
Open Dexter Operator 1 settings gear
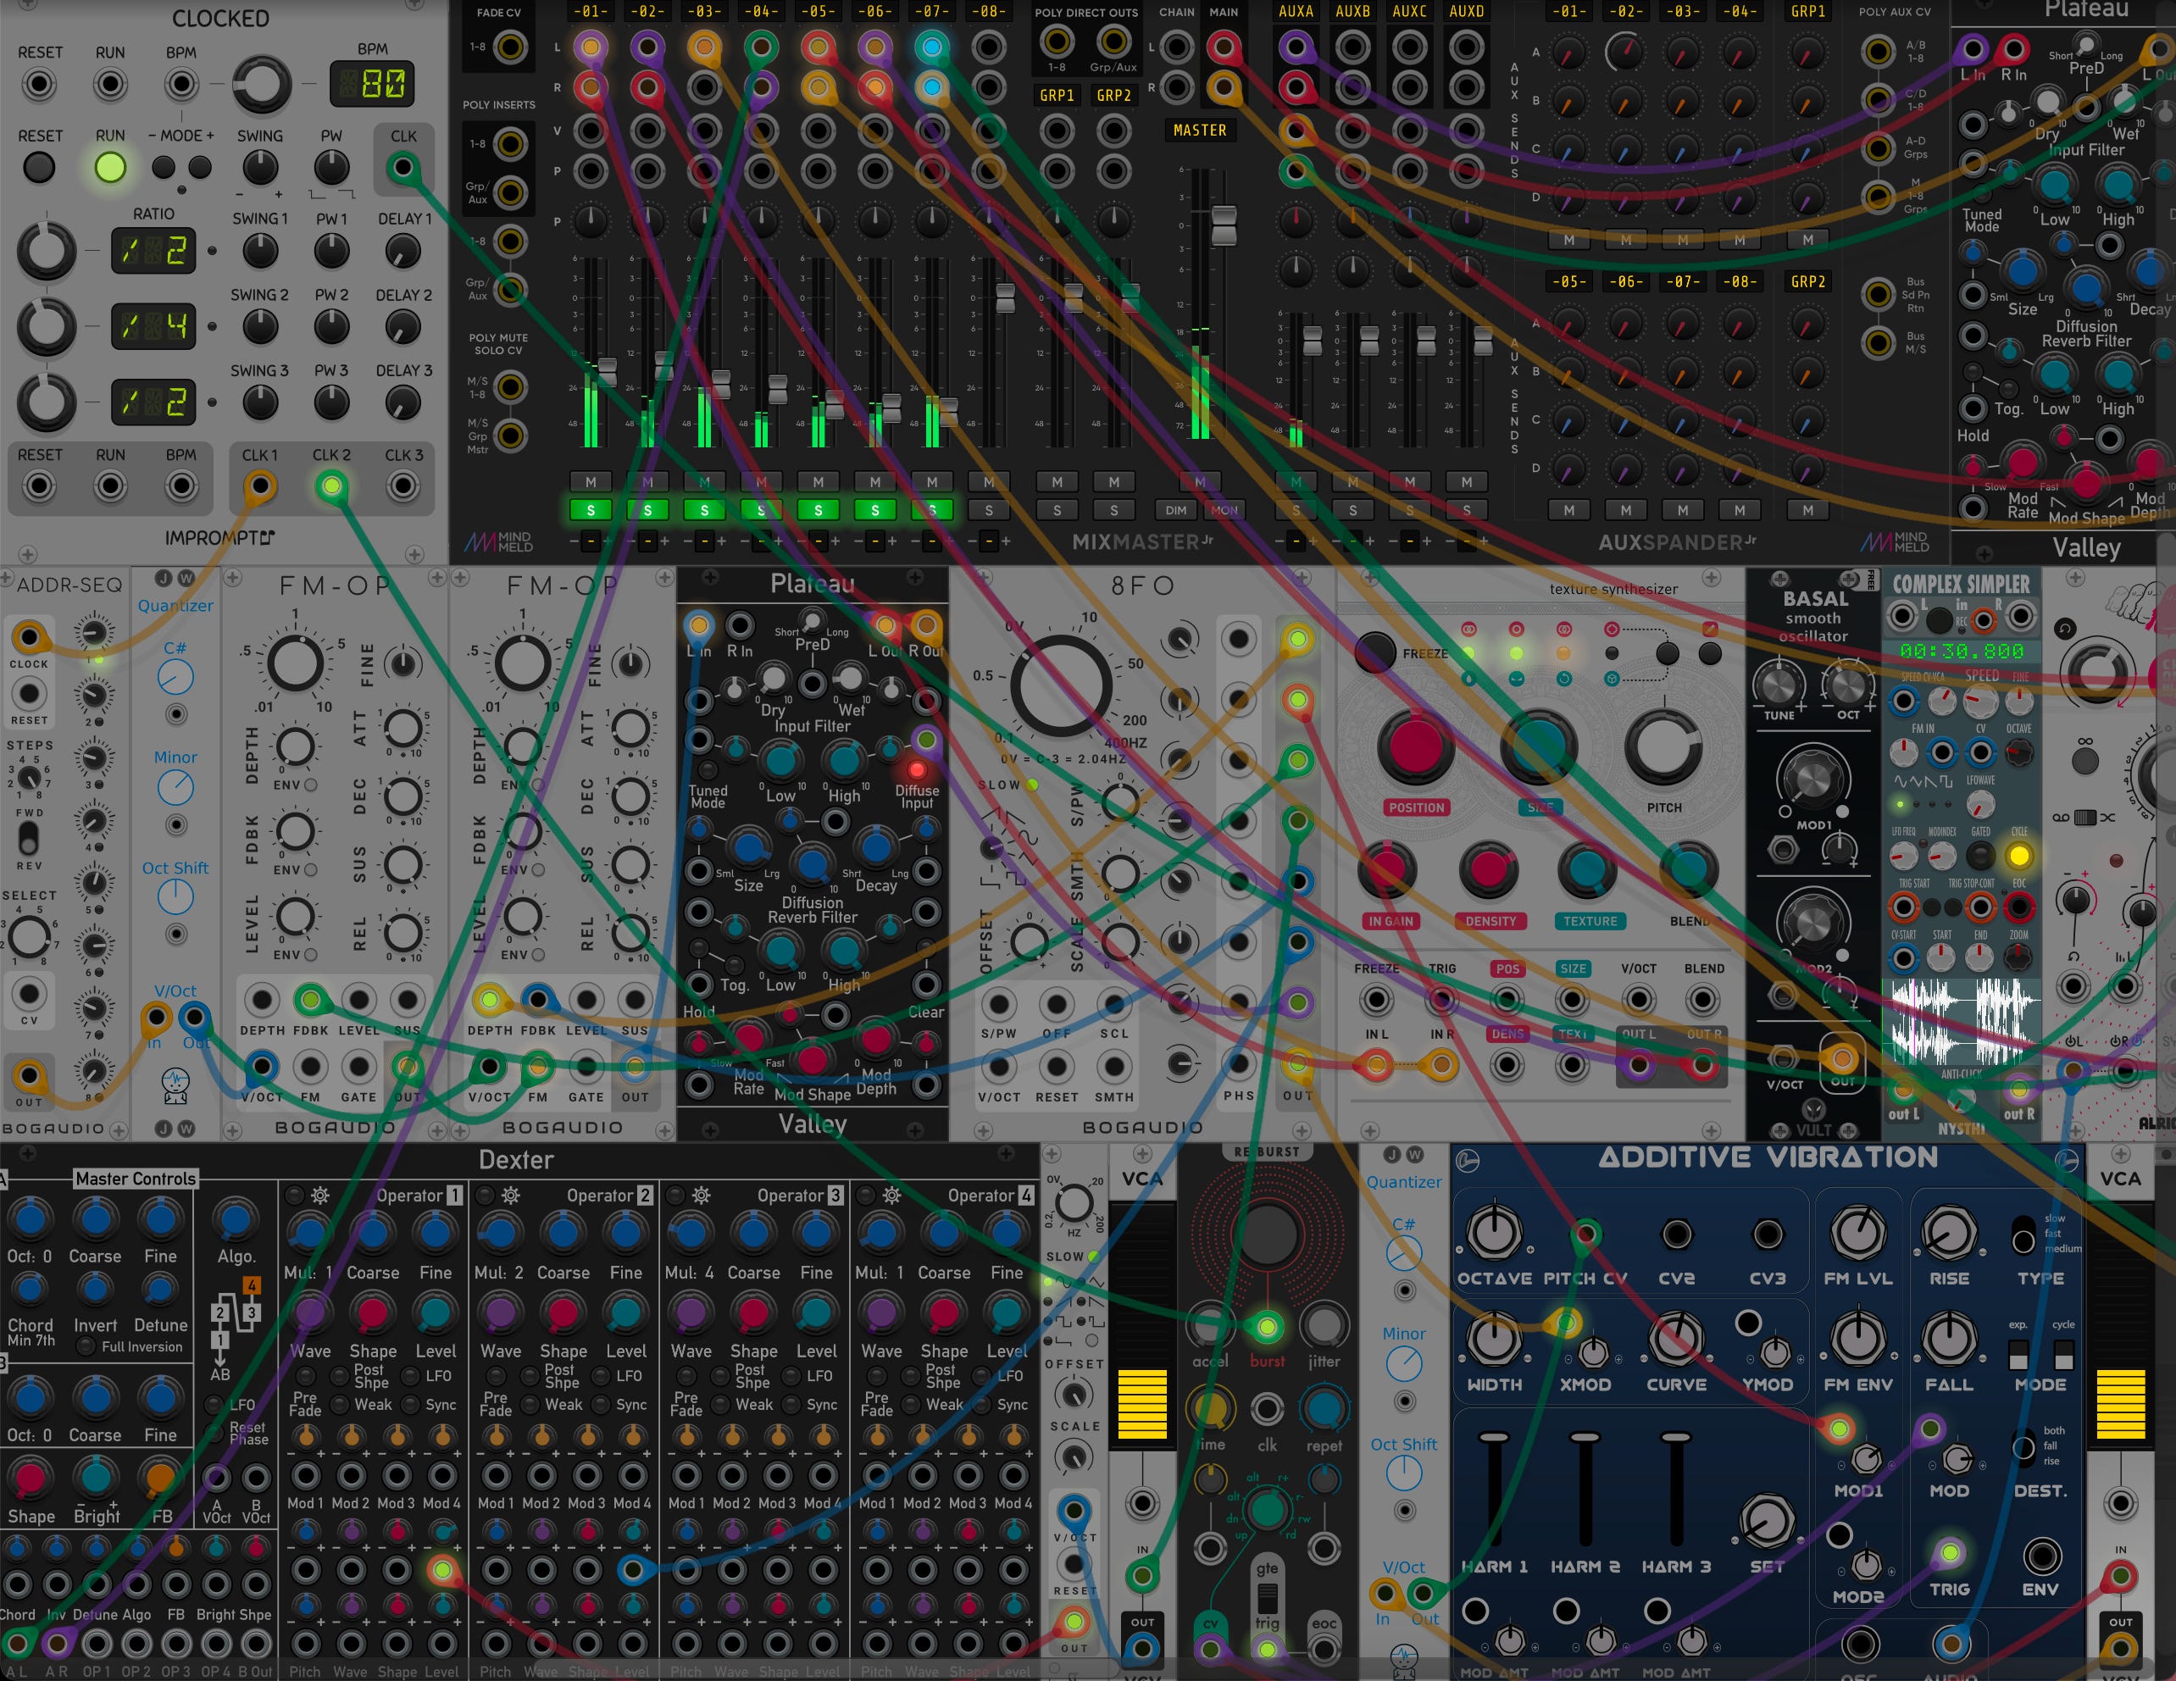(321, 1195)
